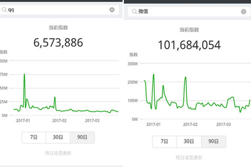Click the tallest January peak in qq chart
This screenshot has height=167, width=251.
(24, 74)
